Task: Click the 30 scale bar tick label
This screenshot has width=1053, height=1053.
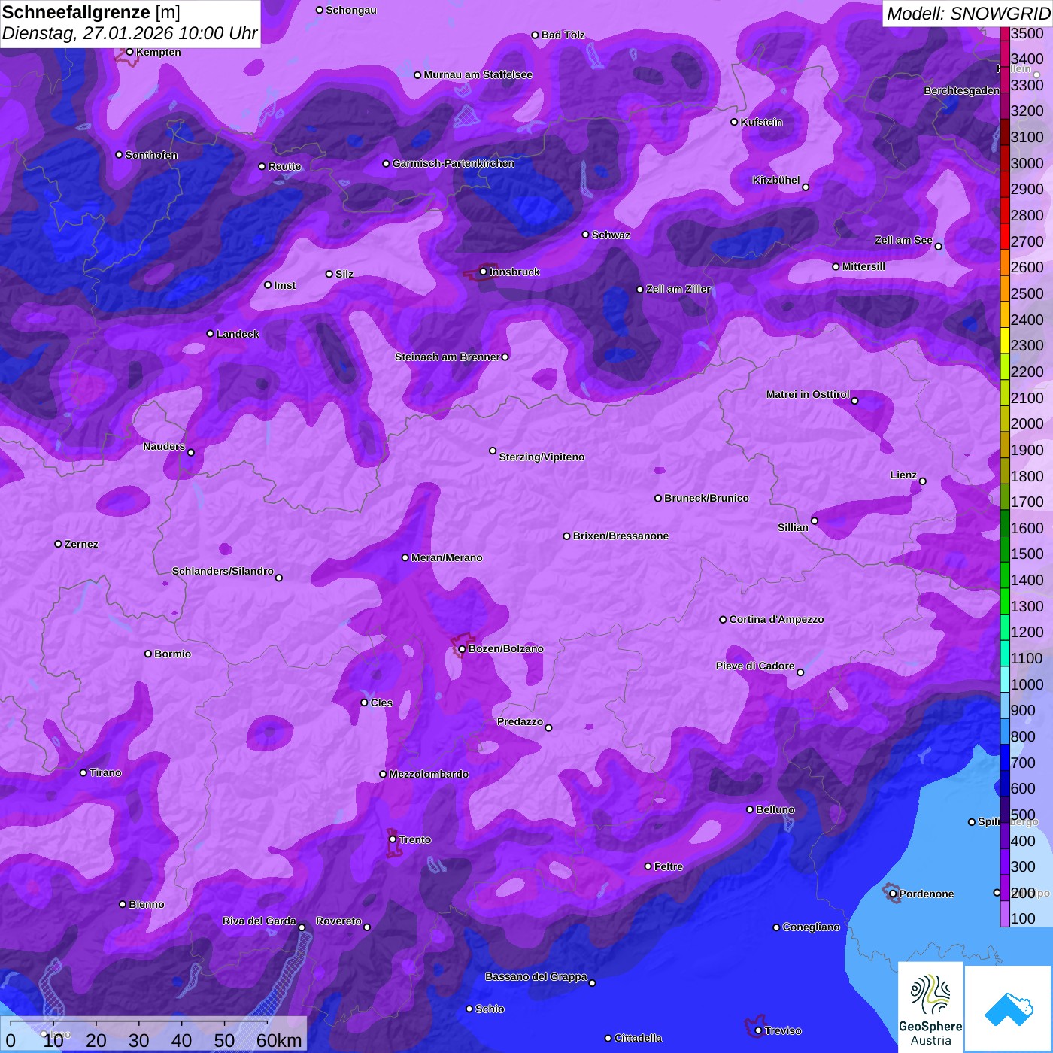Action: [138, 1040]
